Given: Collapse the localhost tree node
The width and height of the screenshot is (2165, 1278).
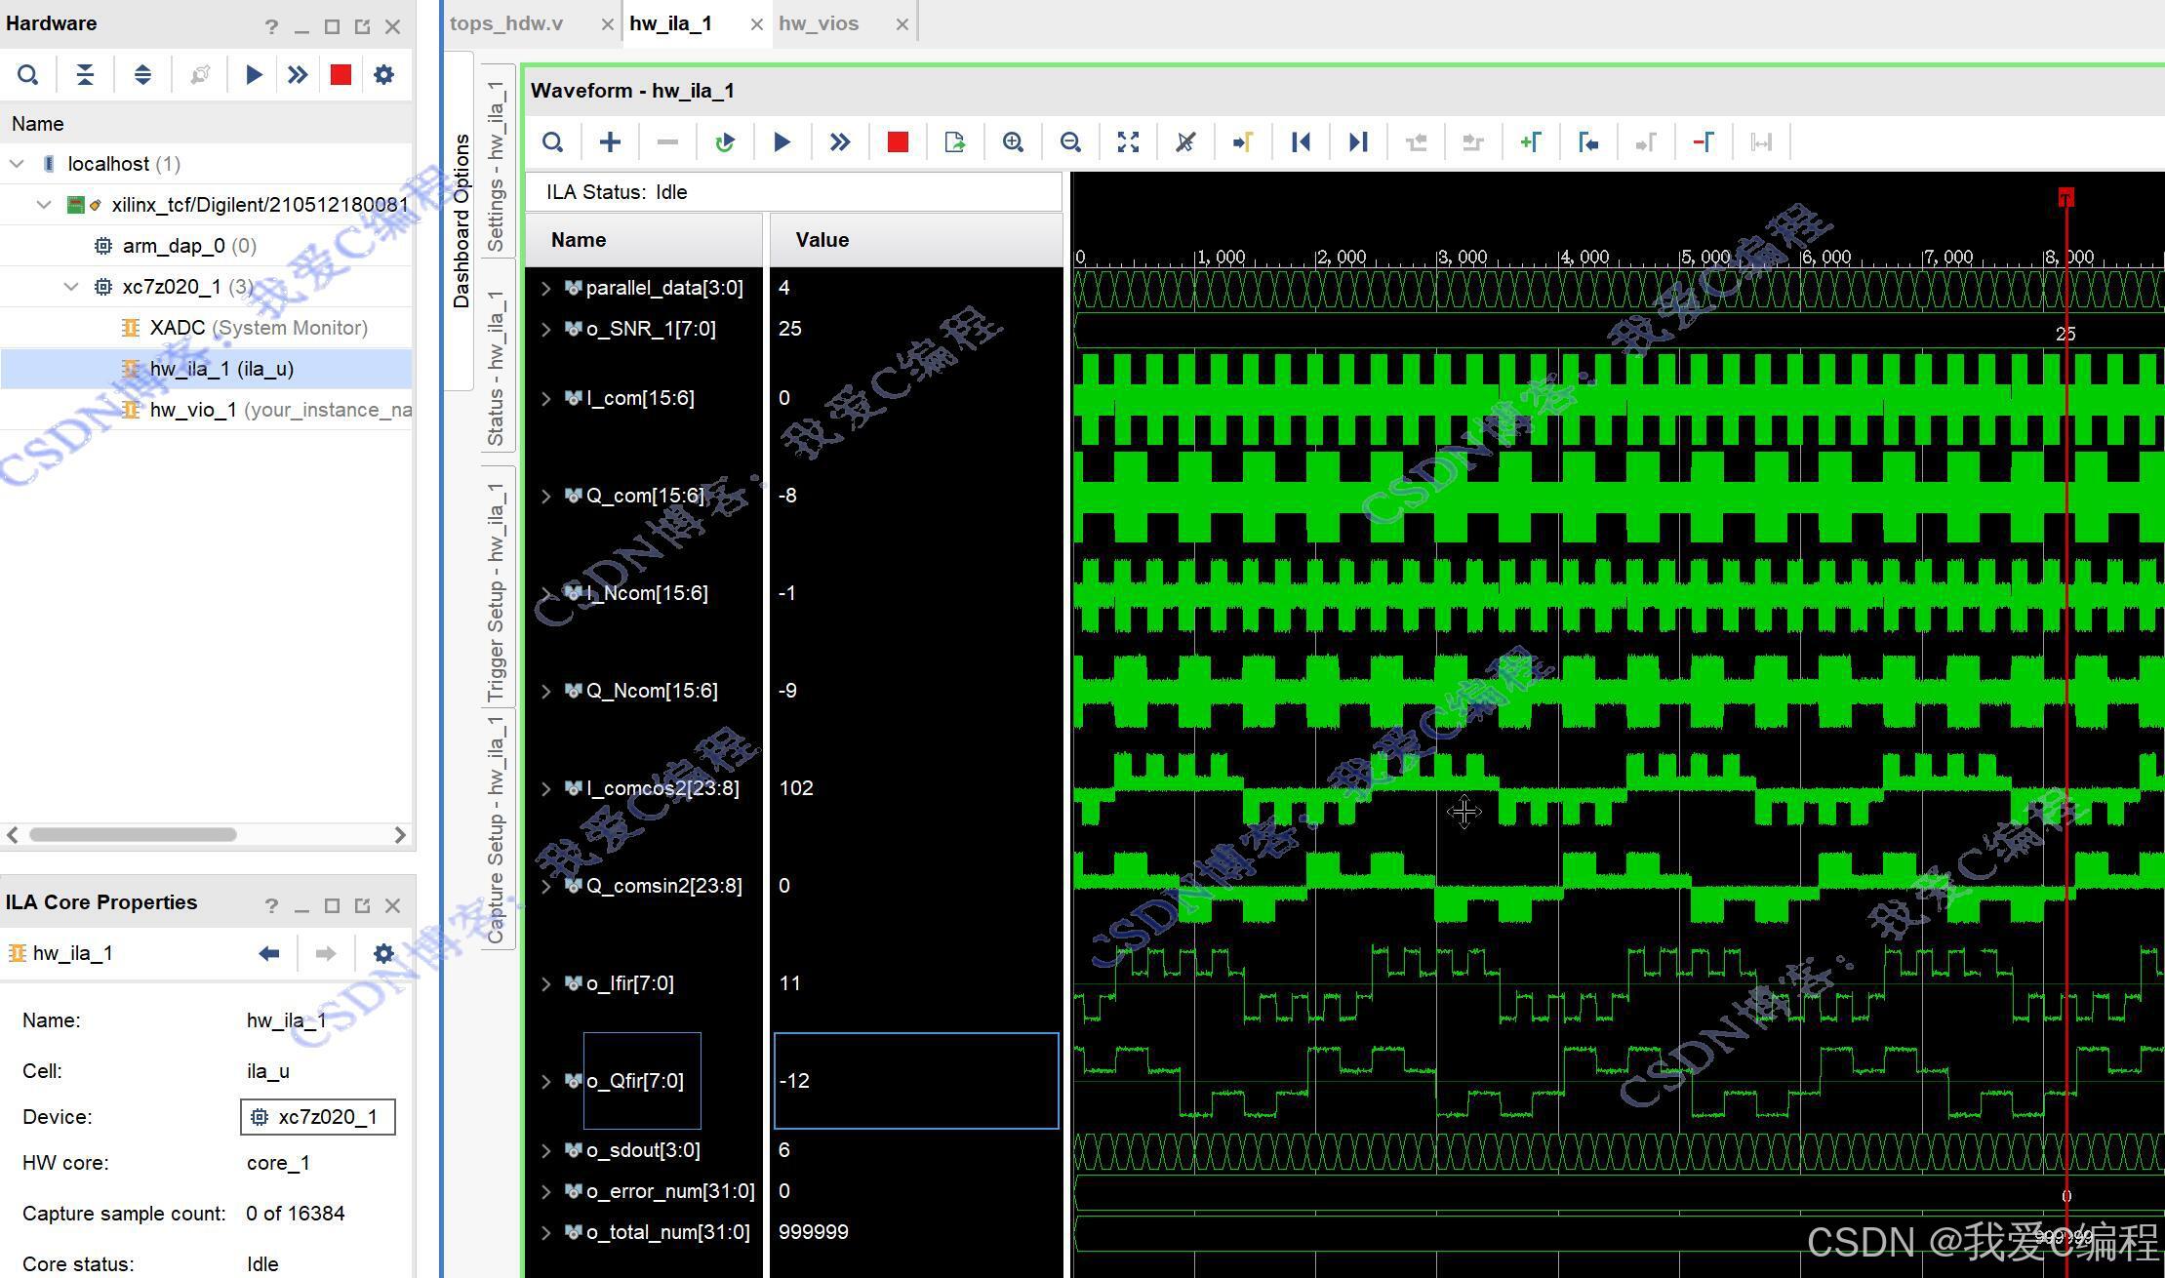Looking at the screenshot, I should 17,164.
